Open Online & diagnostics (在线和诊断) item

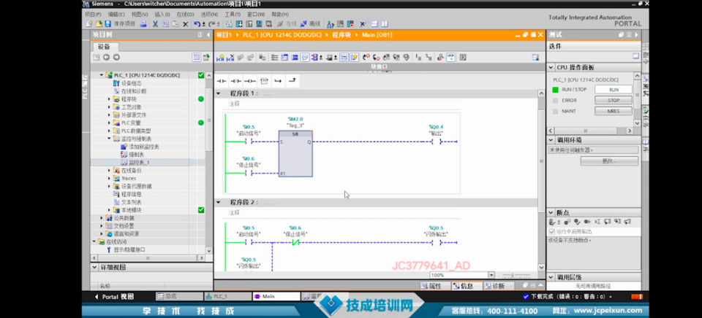tap(129, 90)
